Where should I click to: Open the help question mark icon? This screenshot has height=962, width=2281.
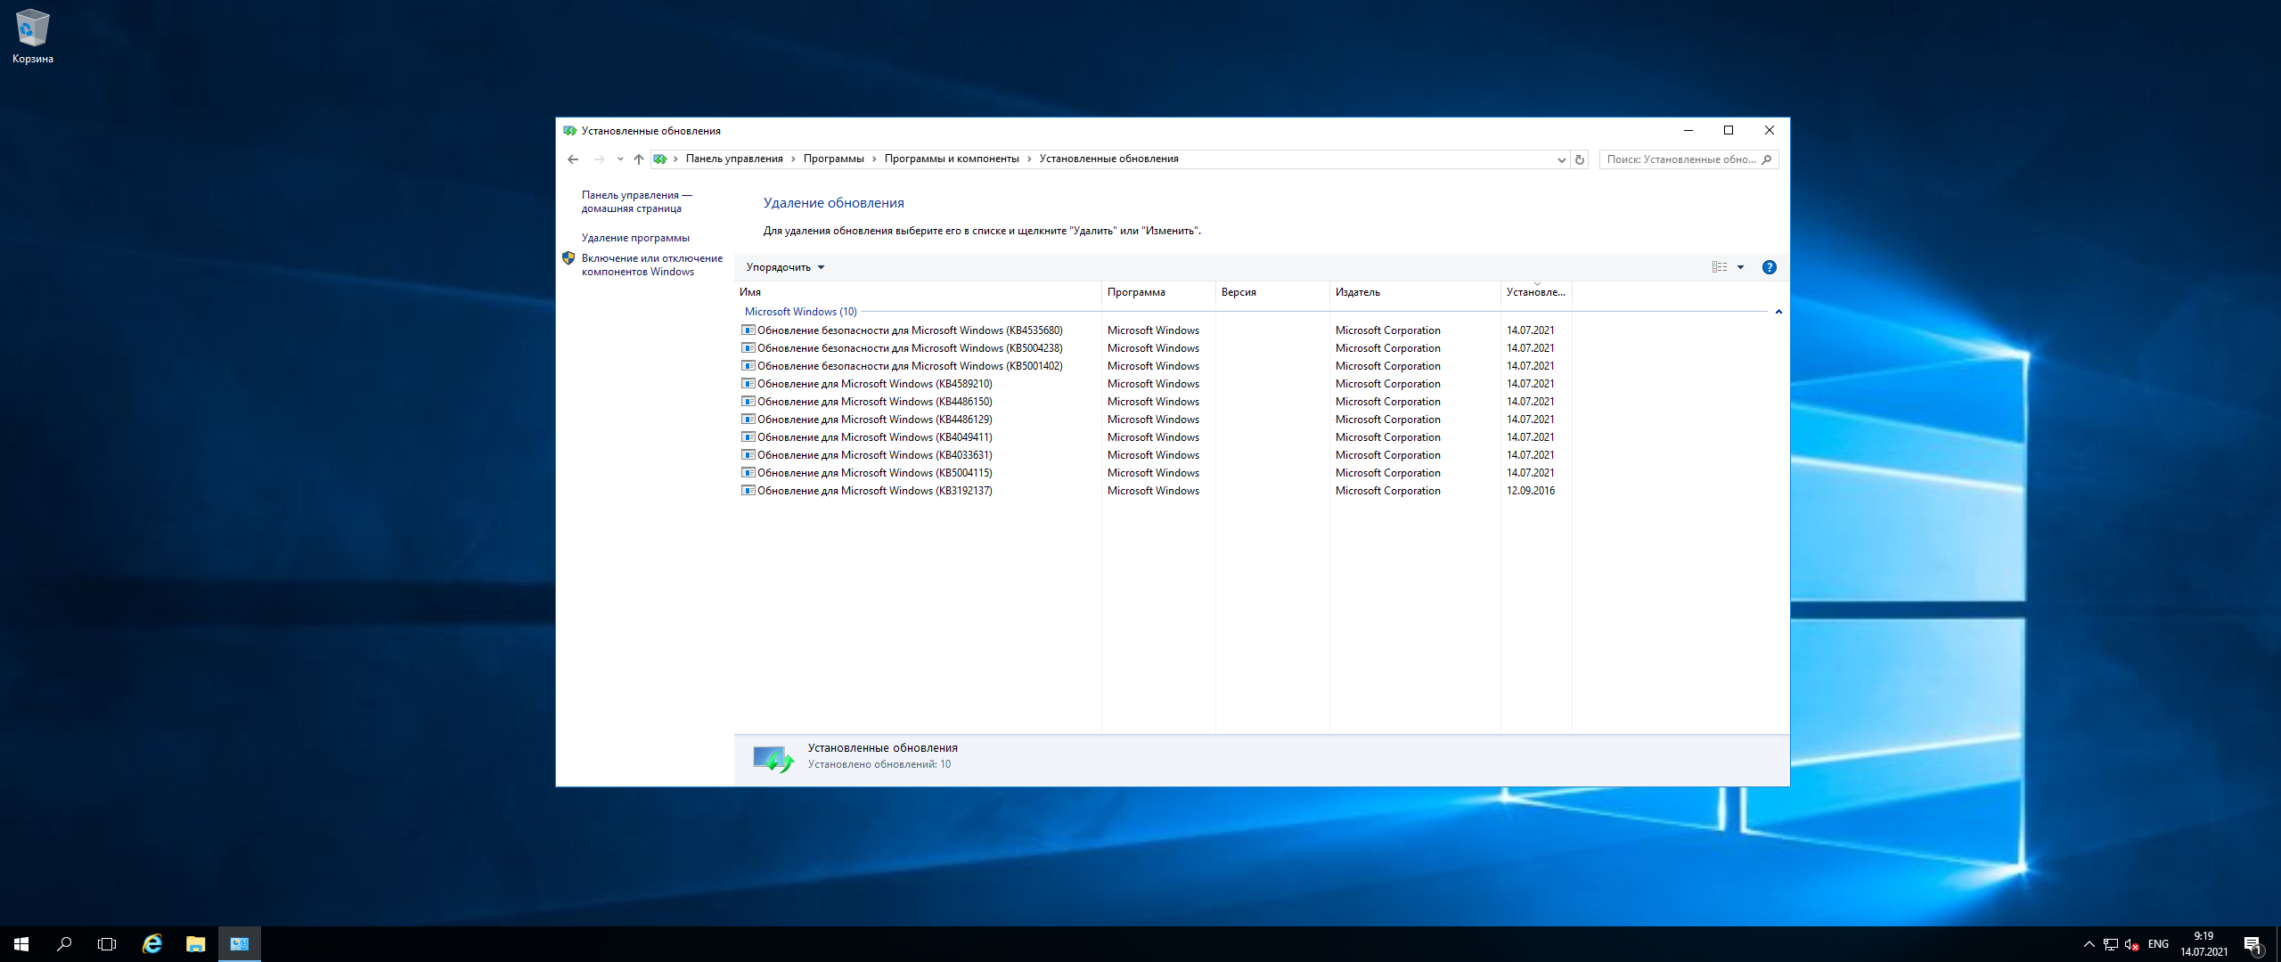click(1770, 267)
